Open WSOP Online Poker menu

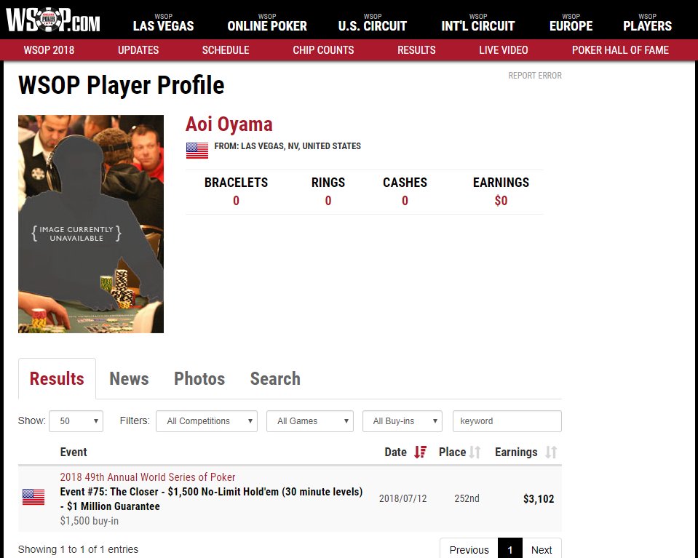pyautogui.click(x=267, y=23)
